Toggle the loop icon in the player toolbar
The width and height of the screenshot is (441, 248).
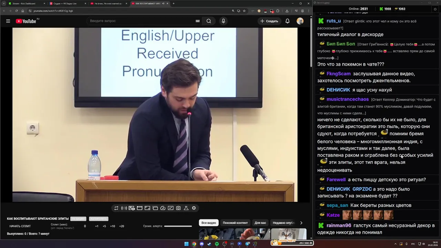116,208
